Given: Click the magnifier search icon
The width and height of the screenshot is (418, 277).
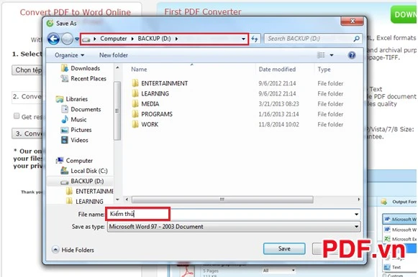Looking at the screenshot, I should tap(356, 39).
